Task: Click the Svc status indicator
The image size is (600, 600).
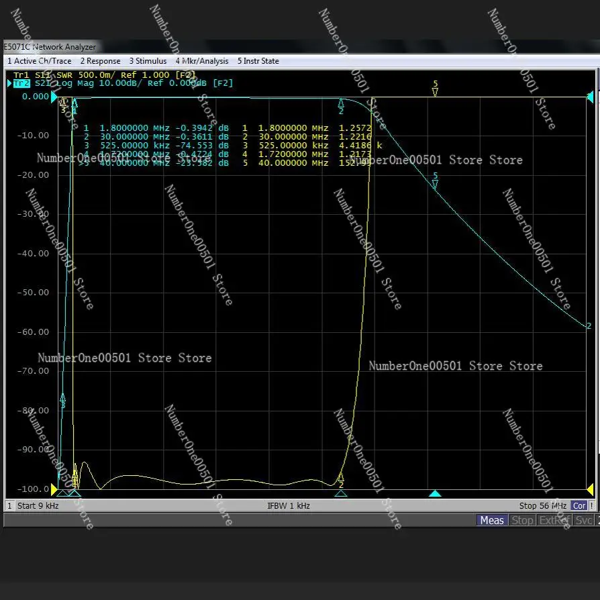Action: click(x=583, y=520)
